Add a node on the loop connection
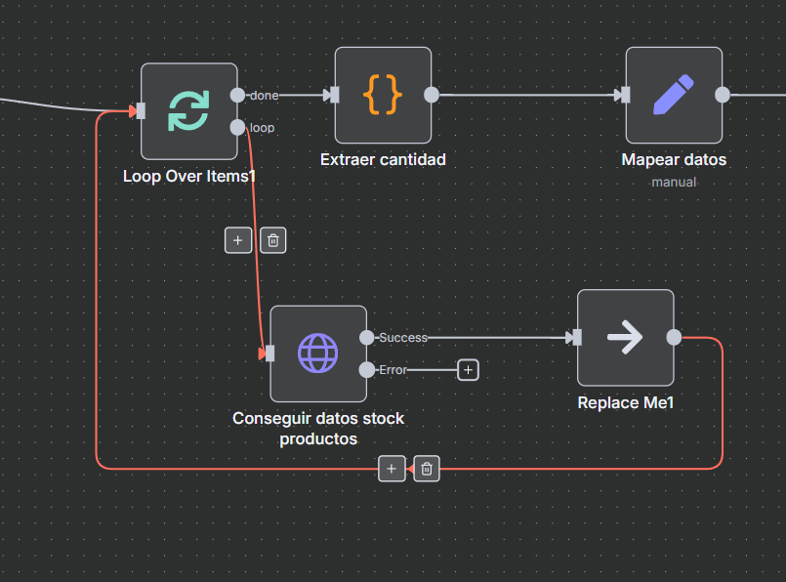The image size is (786, 582). click(x=237, y=240)
